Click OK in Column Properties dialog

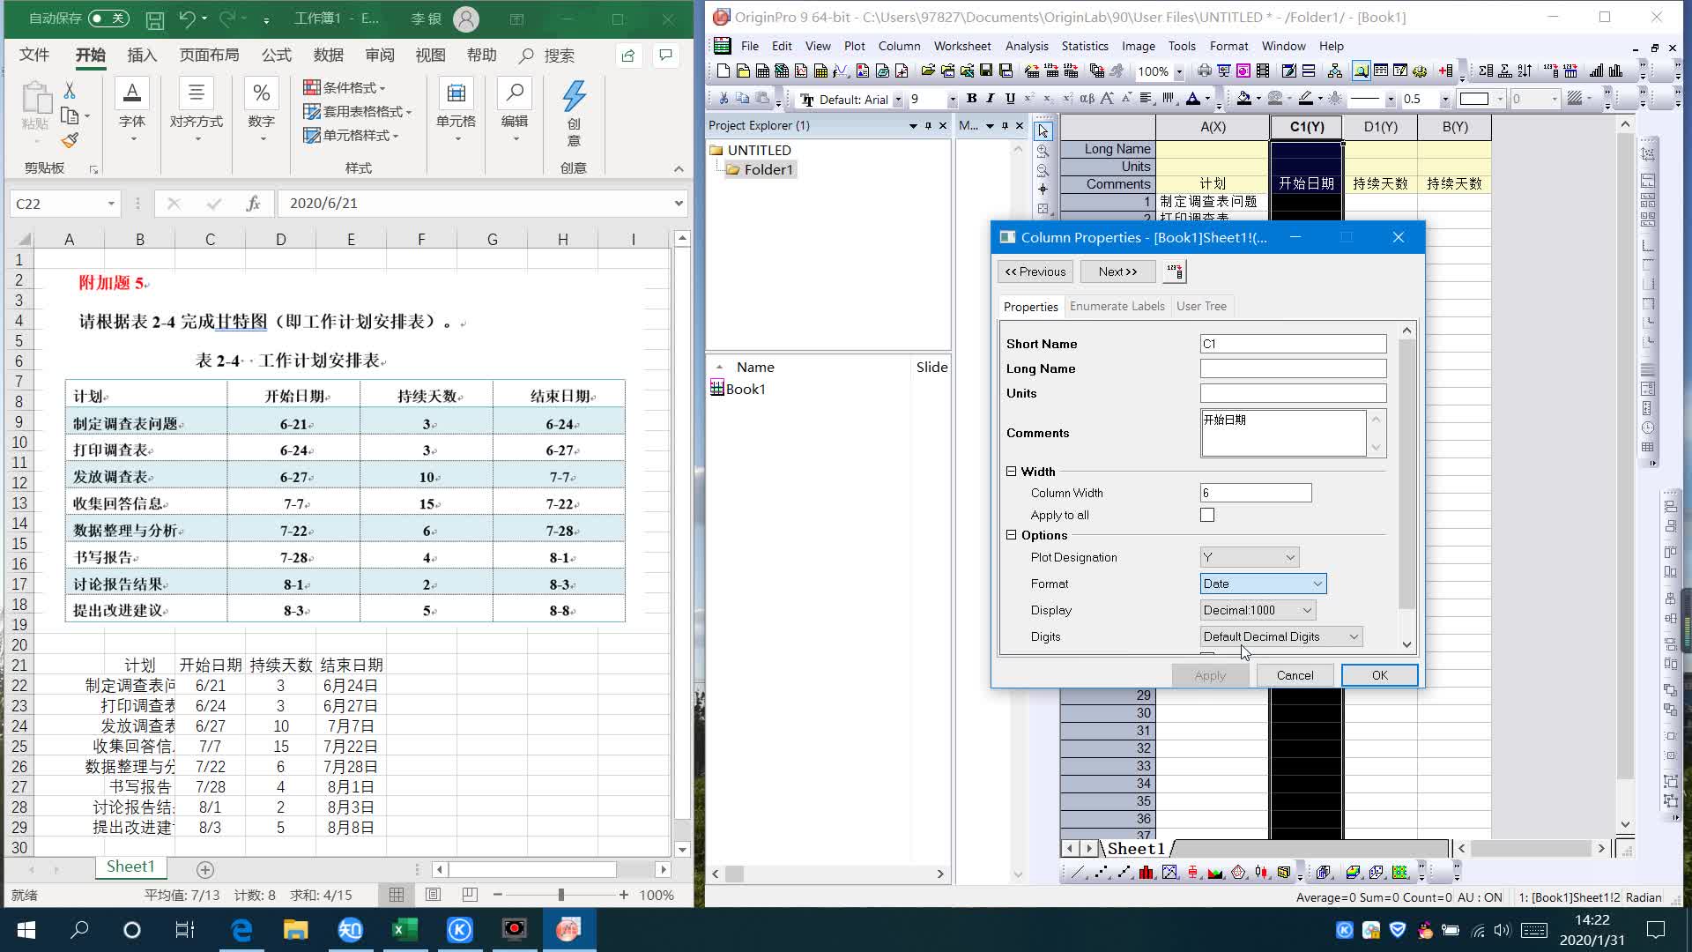click(x=1379, y=675)
